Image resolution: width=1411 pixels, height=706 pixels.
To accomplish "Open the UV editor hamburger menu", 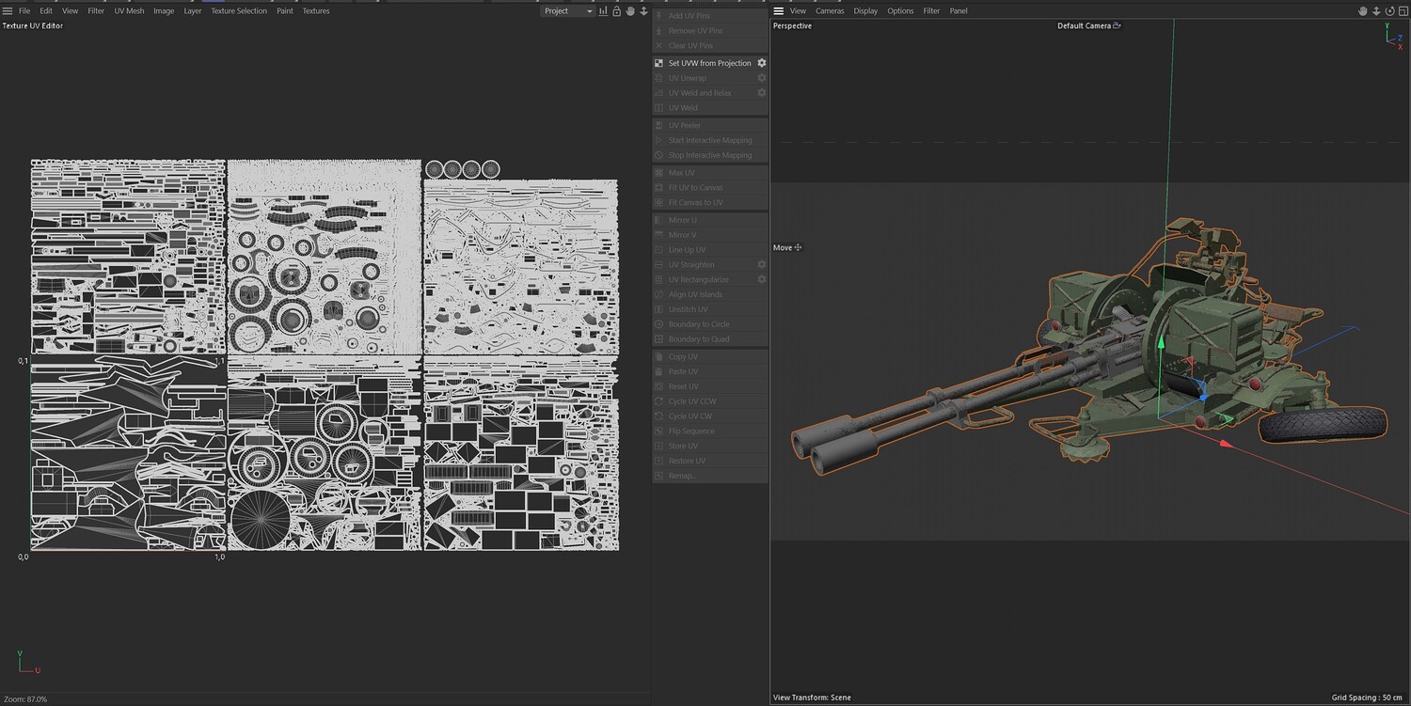I will pyautogui.click(x=8, y=11).
